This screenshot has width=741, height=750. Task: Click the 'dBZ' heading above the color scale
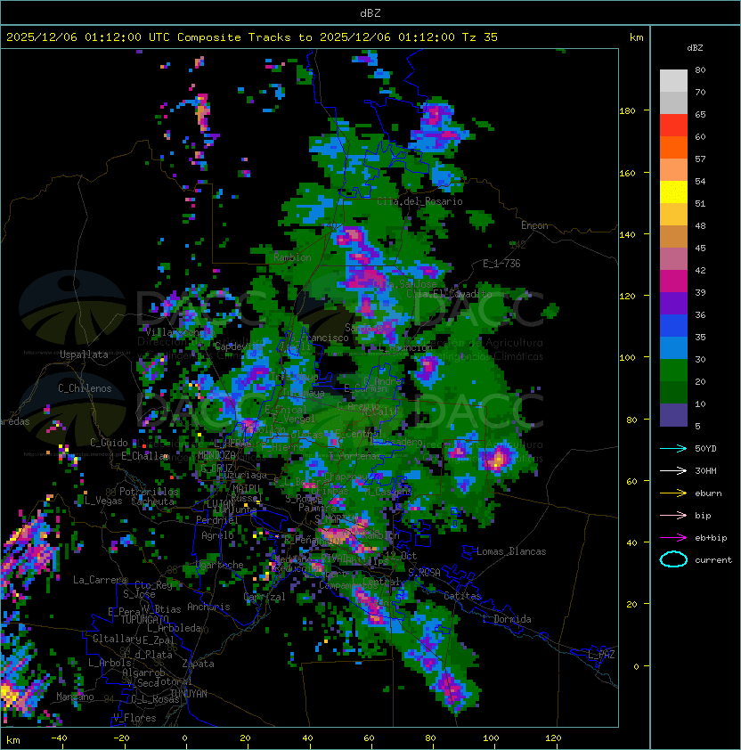click(695, 48)
